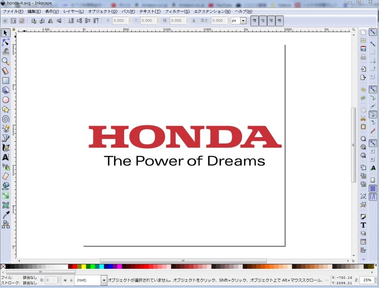Toggle guide snapping button
The image size is (379, 288).
coord(373,197)
